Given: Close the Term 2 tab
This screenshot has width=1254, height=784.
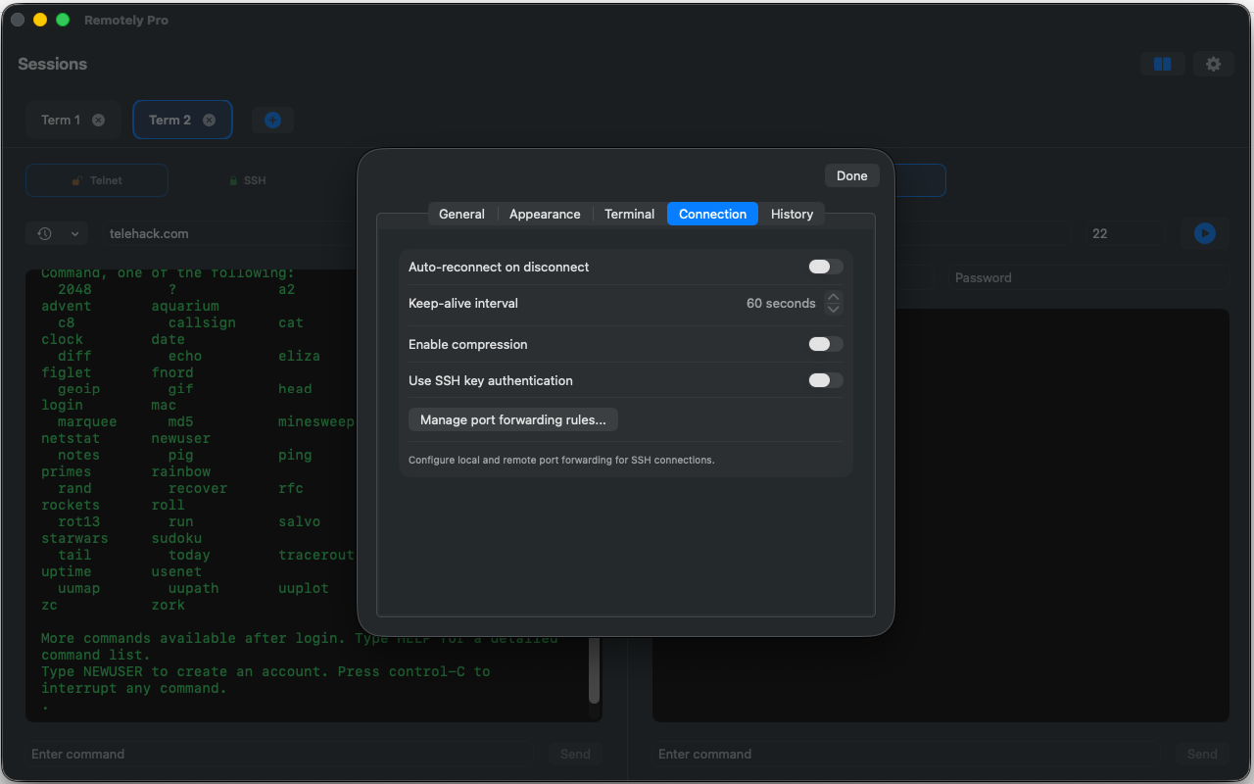Looking at the screenshot, I should [209, 120].
